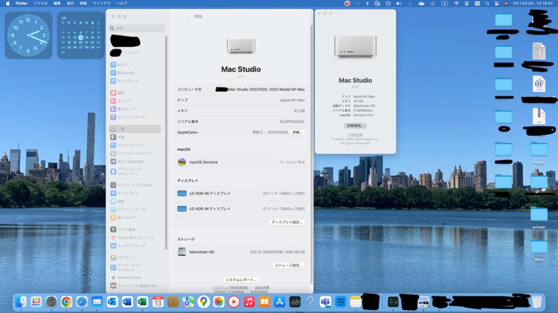Image resolution: width=558 pixels, height=313 pixels.
Task: Focus the 検索 field in System Settings
Action: (137, 28)
